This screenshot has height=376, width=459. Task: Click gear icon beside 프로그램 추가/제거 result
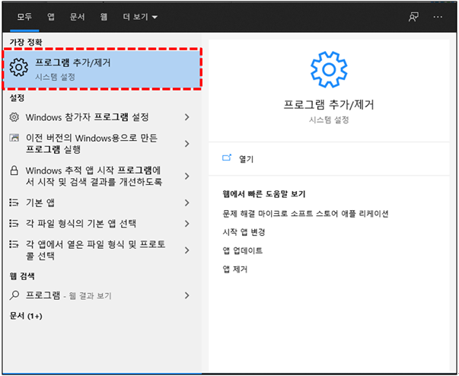click(x=19, y=67)
